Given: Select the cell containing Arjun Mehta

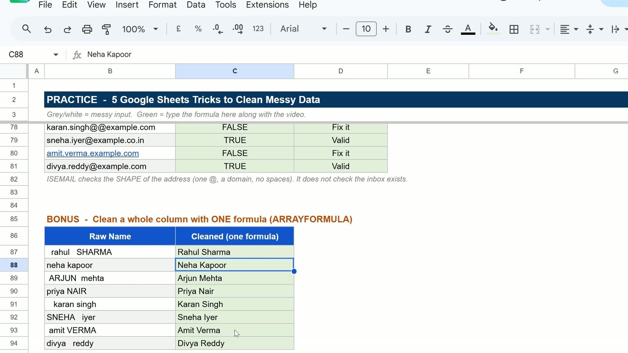Looking at the screenshot, I should point(235,278).
